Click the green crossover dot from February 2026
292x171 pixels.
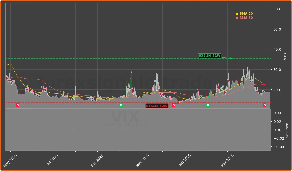point(208,97)
